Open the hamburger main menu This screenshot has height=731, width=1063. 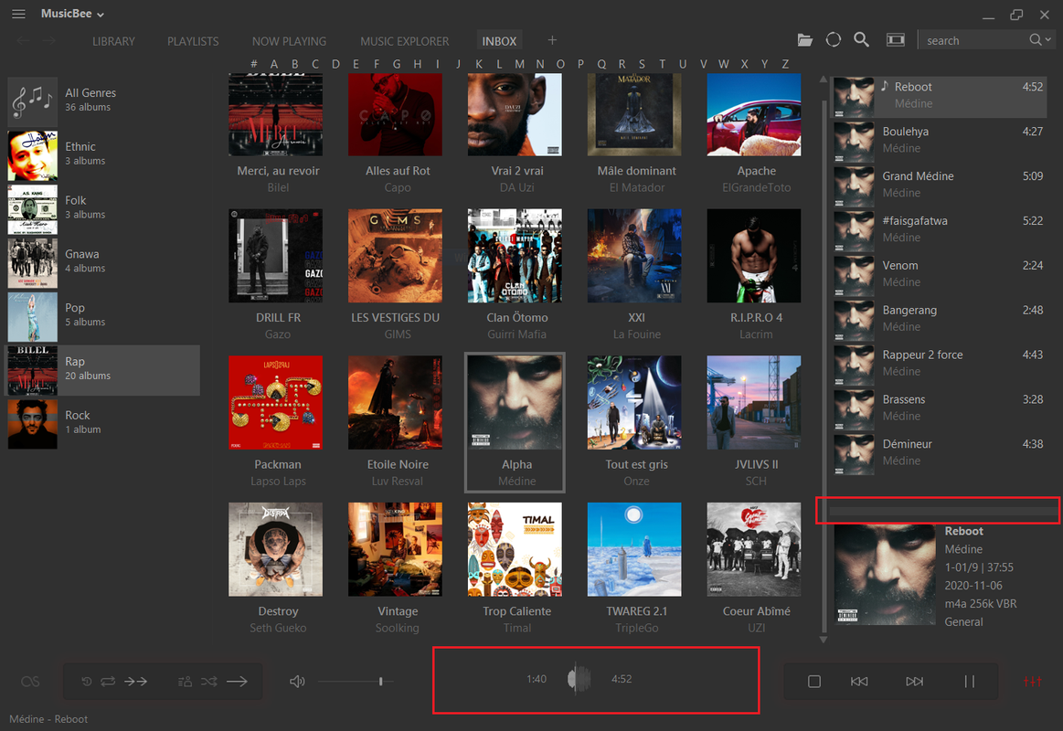click(x=18, y=14)
